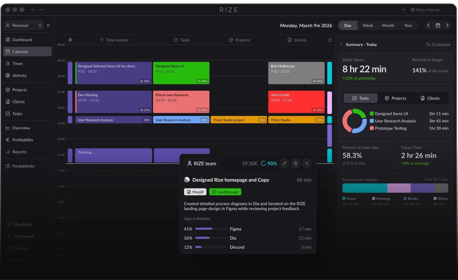This screenshot has height=280, width=458.
Task: Click the Macgill client tag
Action: 195,192
